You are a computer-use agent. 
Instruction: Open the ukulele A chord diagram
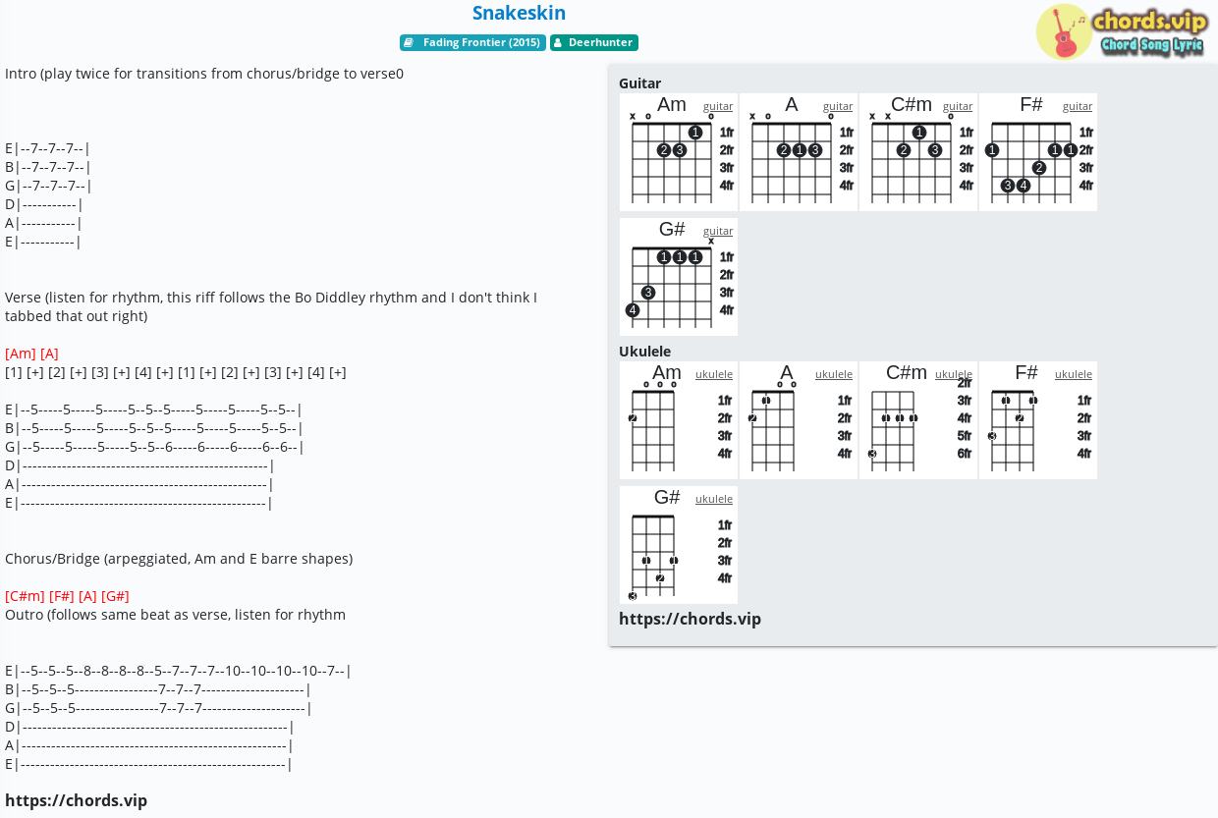pyautogui.click(x=799, y=420)
